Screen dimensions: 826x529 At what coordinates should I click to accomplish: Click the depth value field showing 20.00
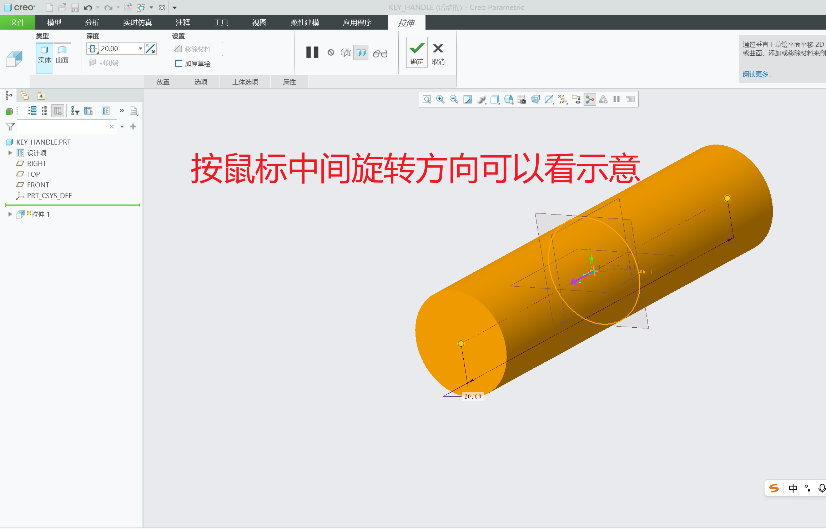(x=118, y=48)
